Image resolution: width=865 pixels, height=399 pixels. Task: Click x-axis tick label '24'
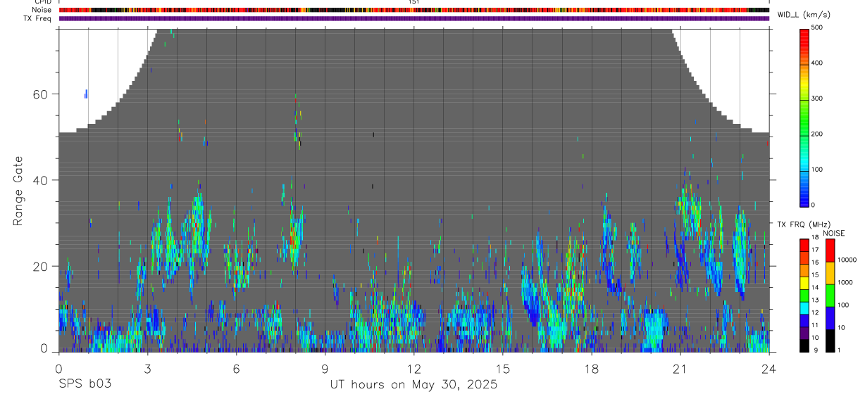pyautogui.click(x=768, y=369)
